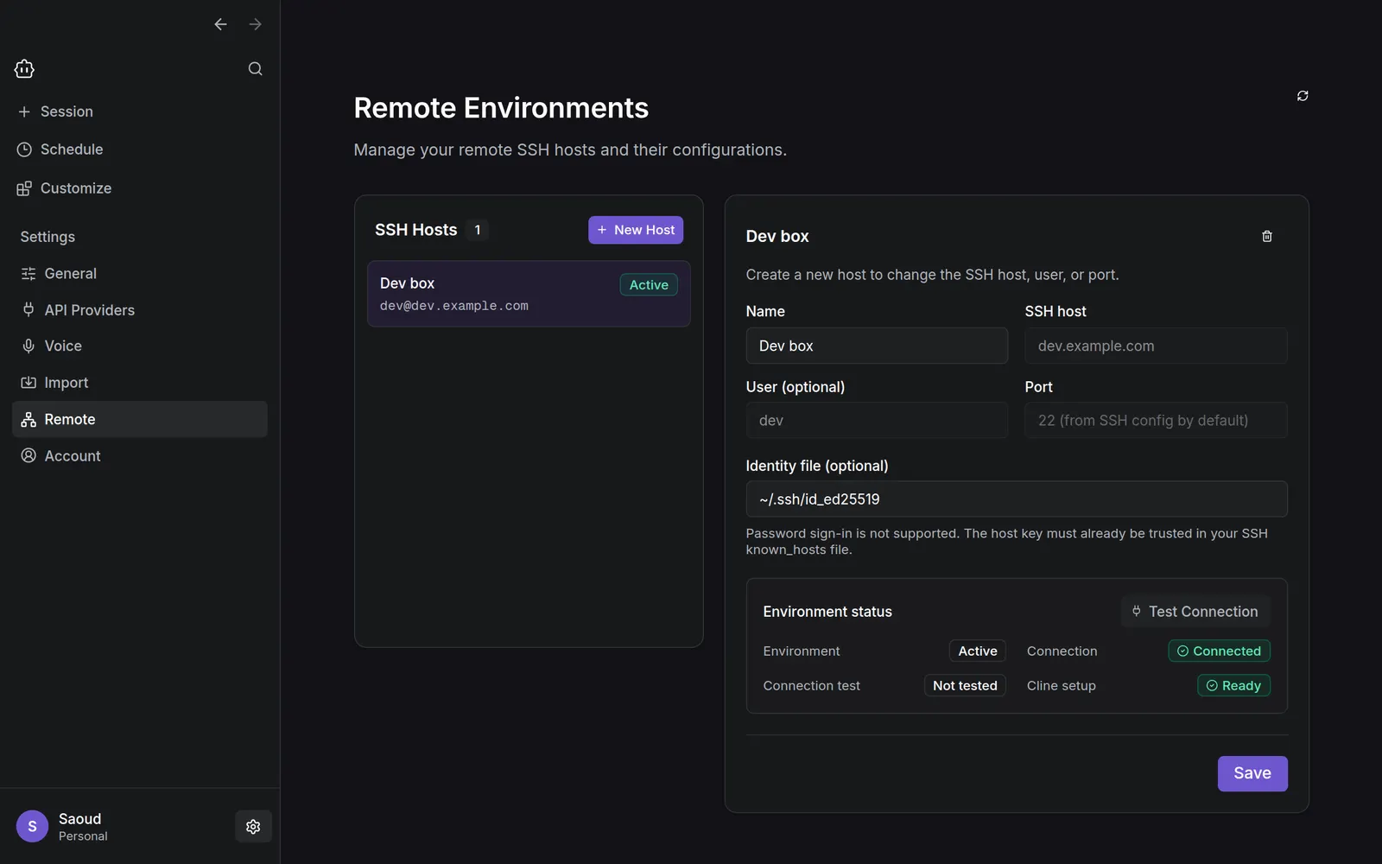
Task: Focus the Name field containing Dev box
Action: 877,346
